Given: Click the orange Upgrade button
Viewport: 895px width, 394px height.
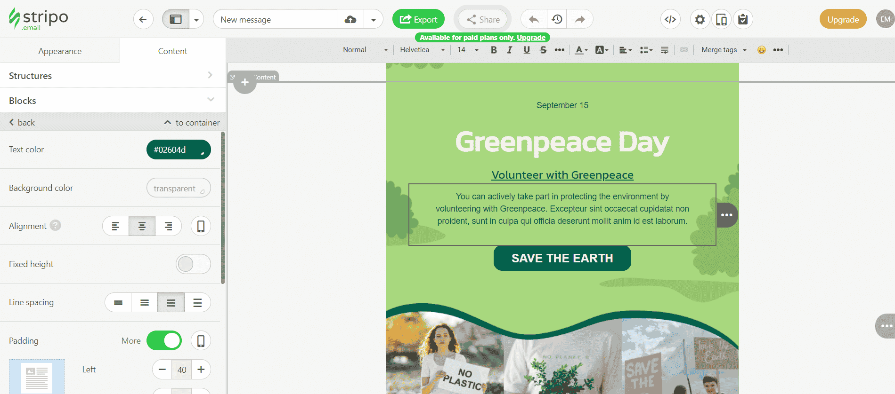Looking at the screenshot, I should [x=843, y=19].
